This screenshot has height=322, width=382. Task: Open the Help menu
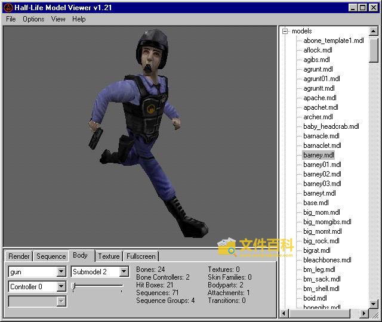(x=79, y=19)
